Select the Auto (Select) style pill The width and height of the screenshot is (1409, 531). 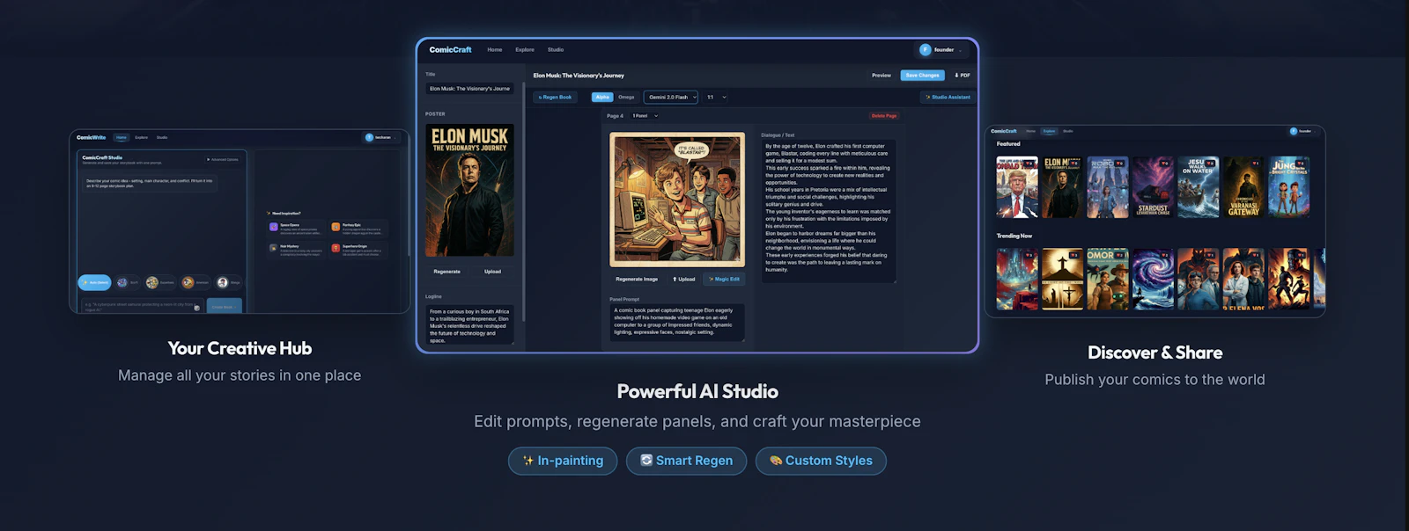pos(94,282)
